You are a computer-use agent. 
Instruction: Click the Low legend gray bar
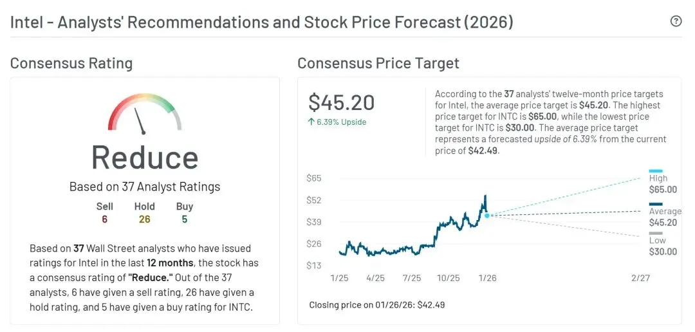coord(656,233)
